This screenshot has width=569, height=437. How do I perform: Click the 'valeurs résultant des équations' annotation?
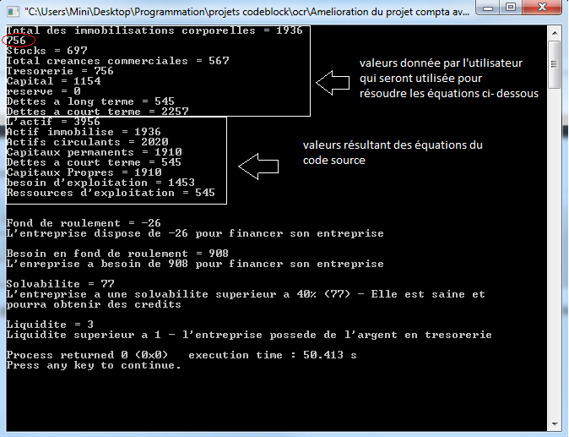(393, 152)
